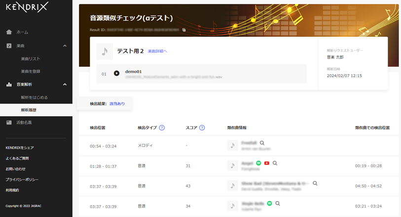Click the KENDRIX logo
The width and height of the screenshot is (401, 217).
click(26, 8)
